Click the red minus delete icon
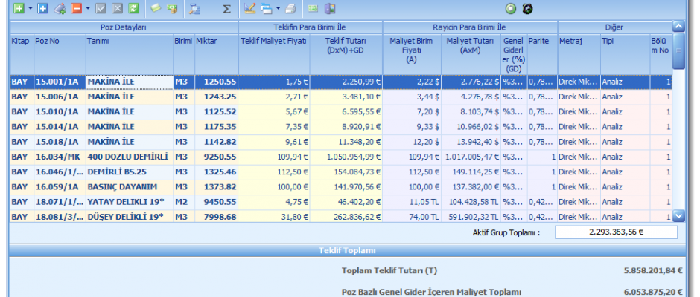The width and height of the screenshot is (700, 297). [77, 9]
